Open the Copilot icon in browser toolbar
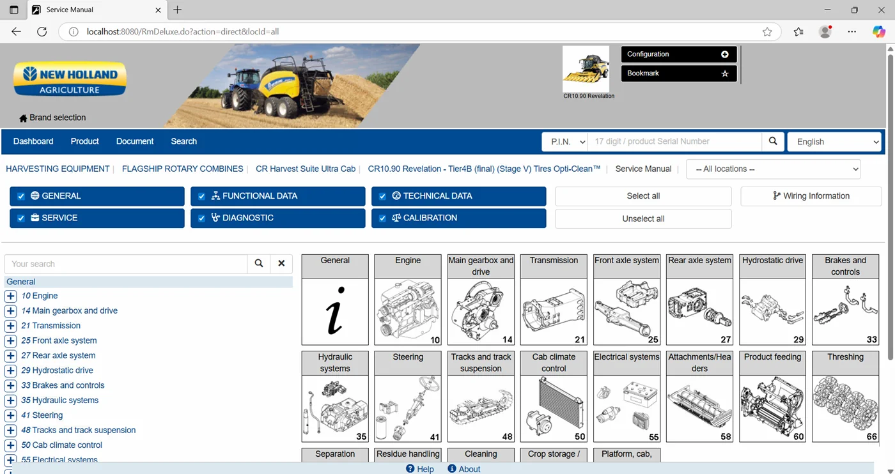Image resolution: width=895 pixels, height=474 pixels. point(879,31)
